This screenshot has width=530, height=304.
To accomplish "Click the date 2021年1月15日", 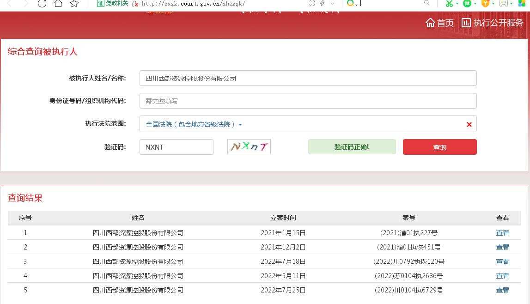I will (x=283, y=233).
